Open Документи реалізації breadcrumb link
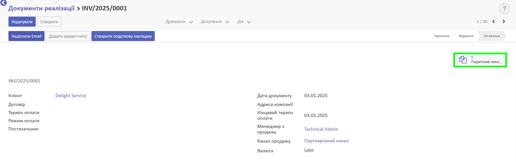Screen dimensions: 516x162 click(41, 8)
